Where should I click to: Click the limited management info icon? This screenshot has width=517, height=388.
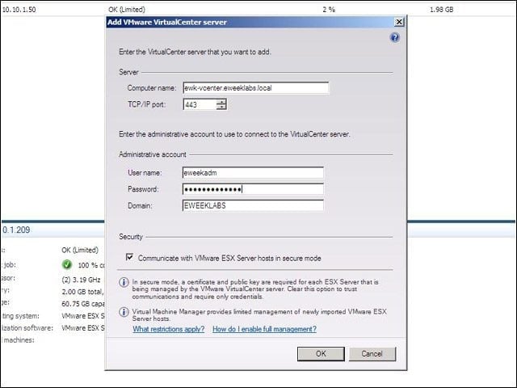point(124,312)
